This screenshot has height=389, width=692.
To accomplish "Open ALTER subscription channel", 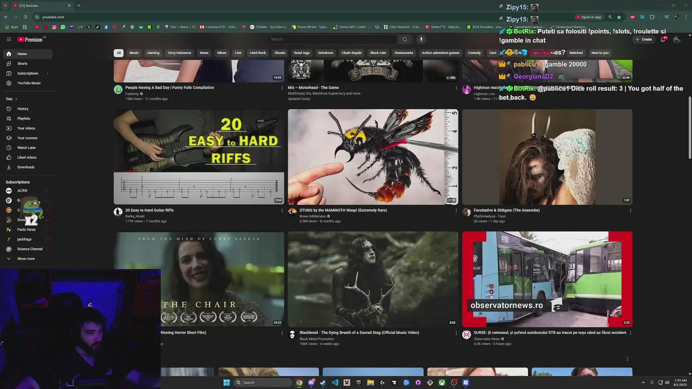I will click(27, 191).
